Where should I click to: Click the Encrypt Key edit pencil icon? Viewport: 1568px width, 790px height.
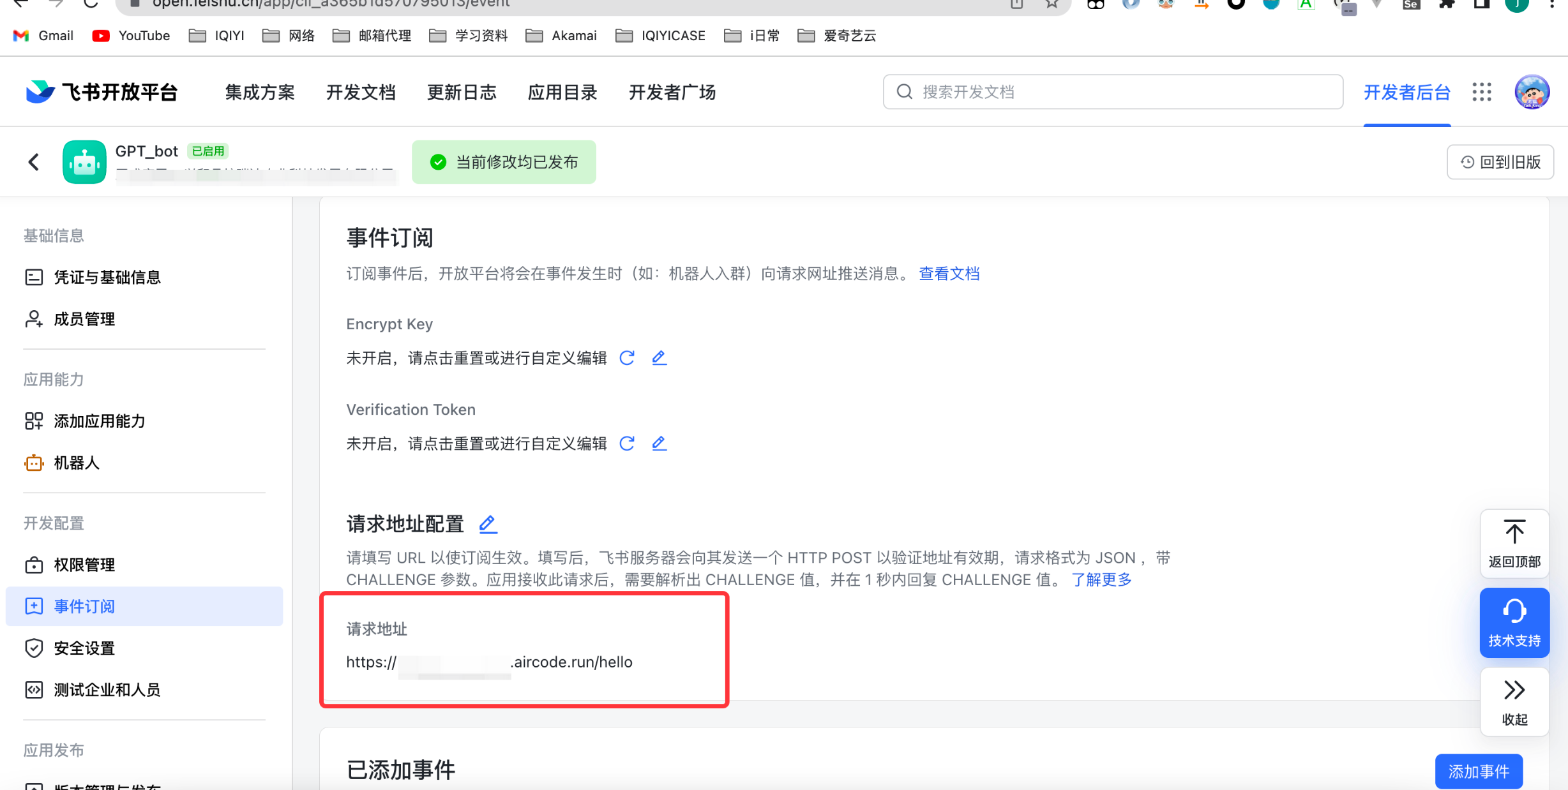click(x=659, y=358)
